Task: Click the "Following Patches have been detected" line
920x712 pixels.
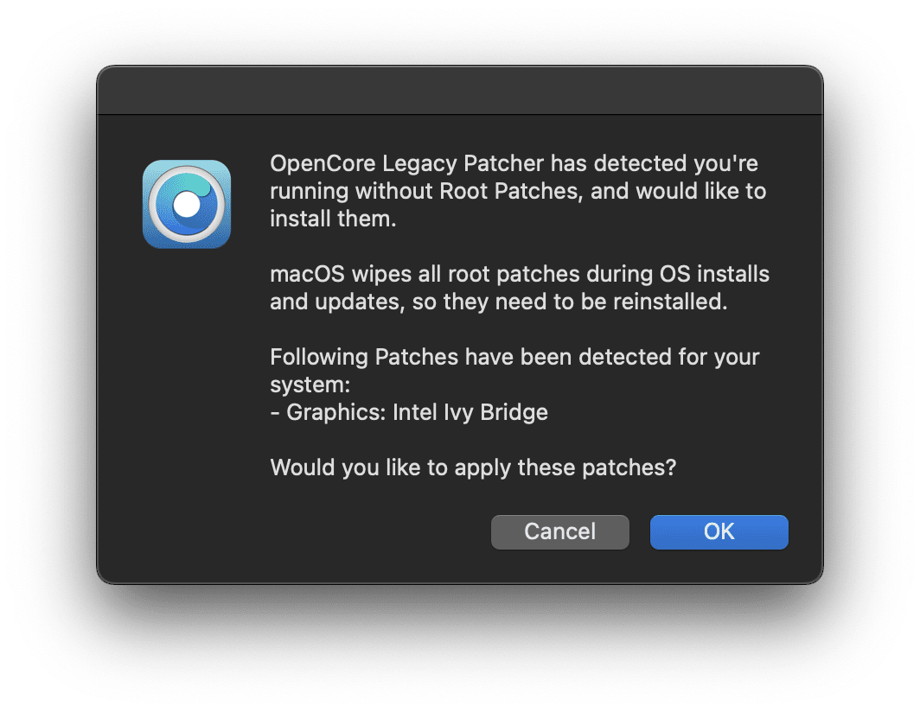Action: [514, 357]
